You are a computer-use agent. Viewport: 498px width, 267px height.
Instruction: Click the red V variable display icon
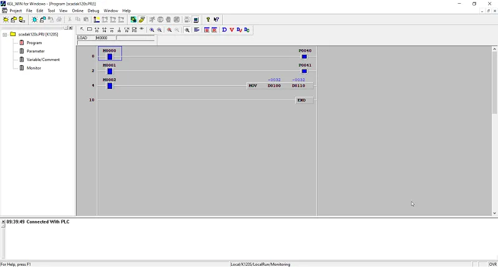click(232, 29)
